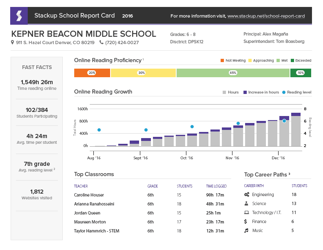Viewport: 323px width, 250px height.
Task: Click the tallest bar in growth chart
Action: point(296,130)
